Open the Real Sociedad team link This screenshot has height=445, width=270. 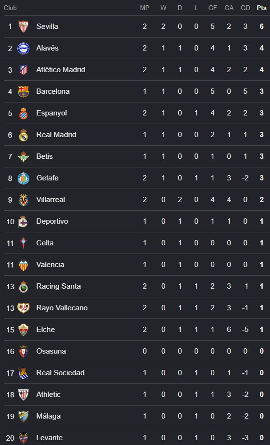[x=61, y=373]
